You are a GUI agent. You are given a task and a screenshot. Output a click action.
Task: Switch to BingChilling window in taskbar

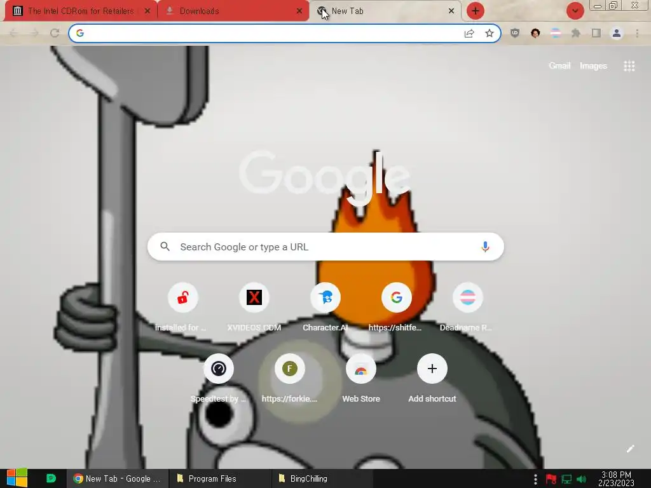click(322, 478)
